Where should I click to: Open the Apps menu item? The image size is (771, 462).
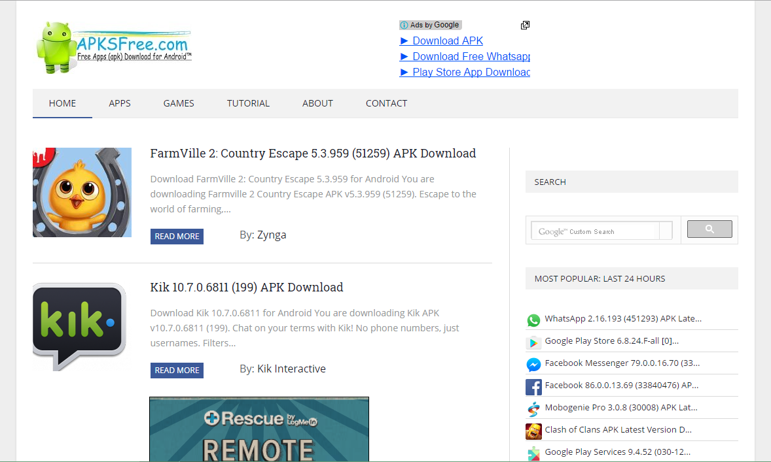click(120, 104)
